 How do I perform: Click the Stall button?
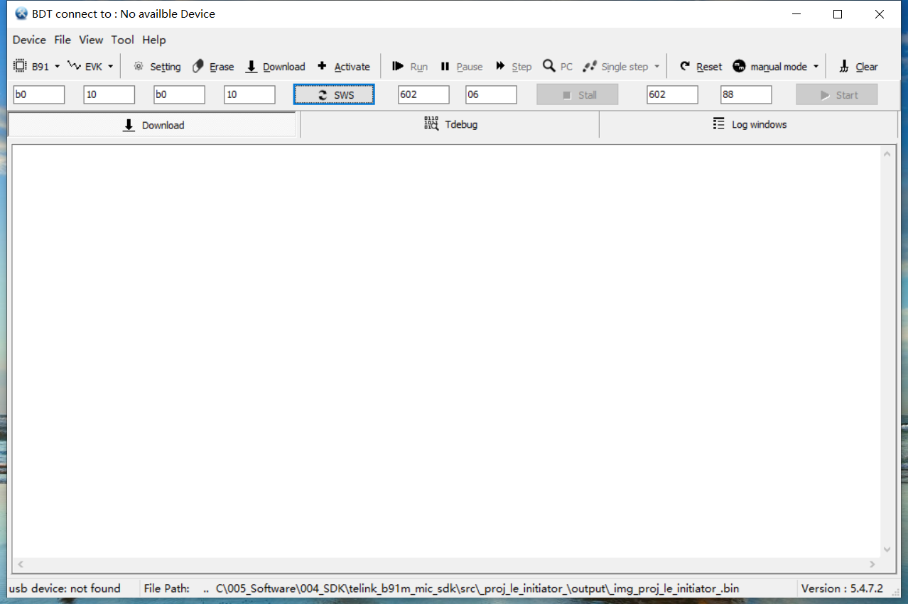coord(577,94)
